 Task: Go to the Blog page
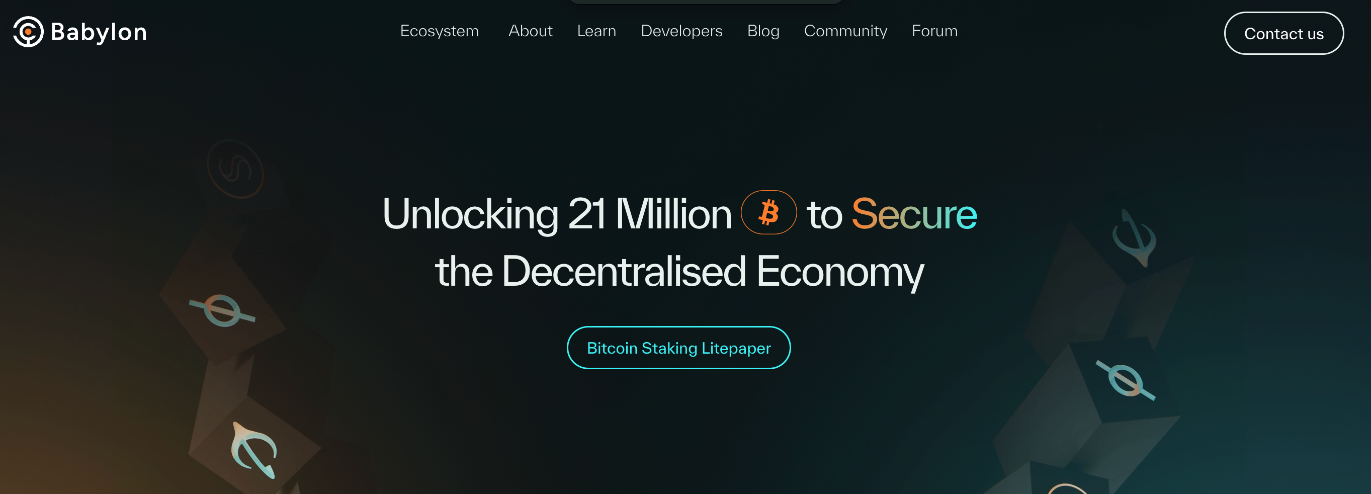762,31
